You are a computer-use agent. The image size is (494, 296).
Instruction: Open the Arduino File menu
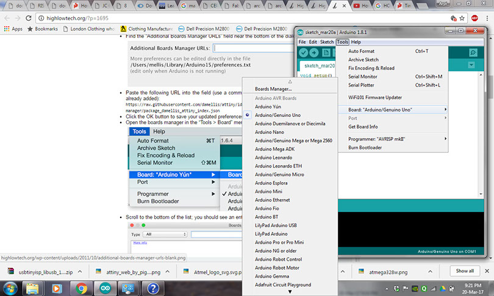tap(302, 42)
